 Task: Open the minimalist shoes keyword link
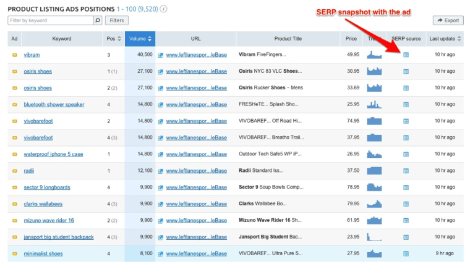43,253
